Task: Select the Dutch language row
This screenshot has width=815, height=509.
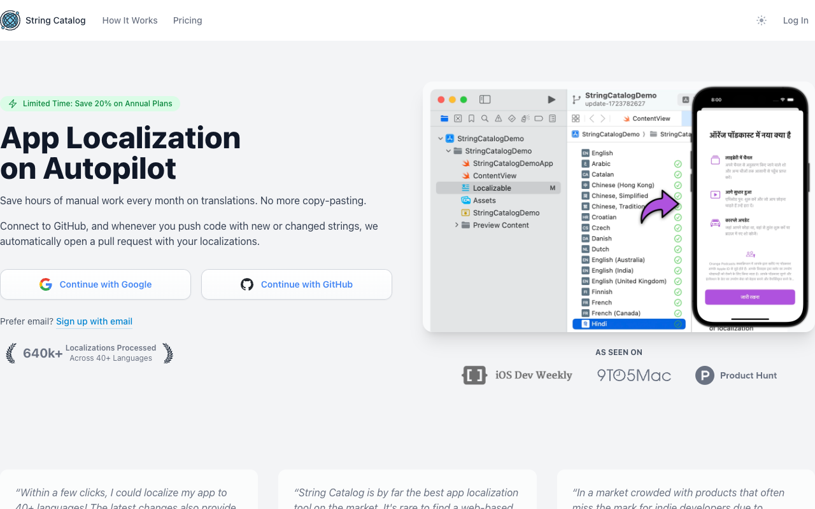Action: 632,249
